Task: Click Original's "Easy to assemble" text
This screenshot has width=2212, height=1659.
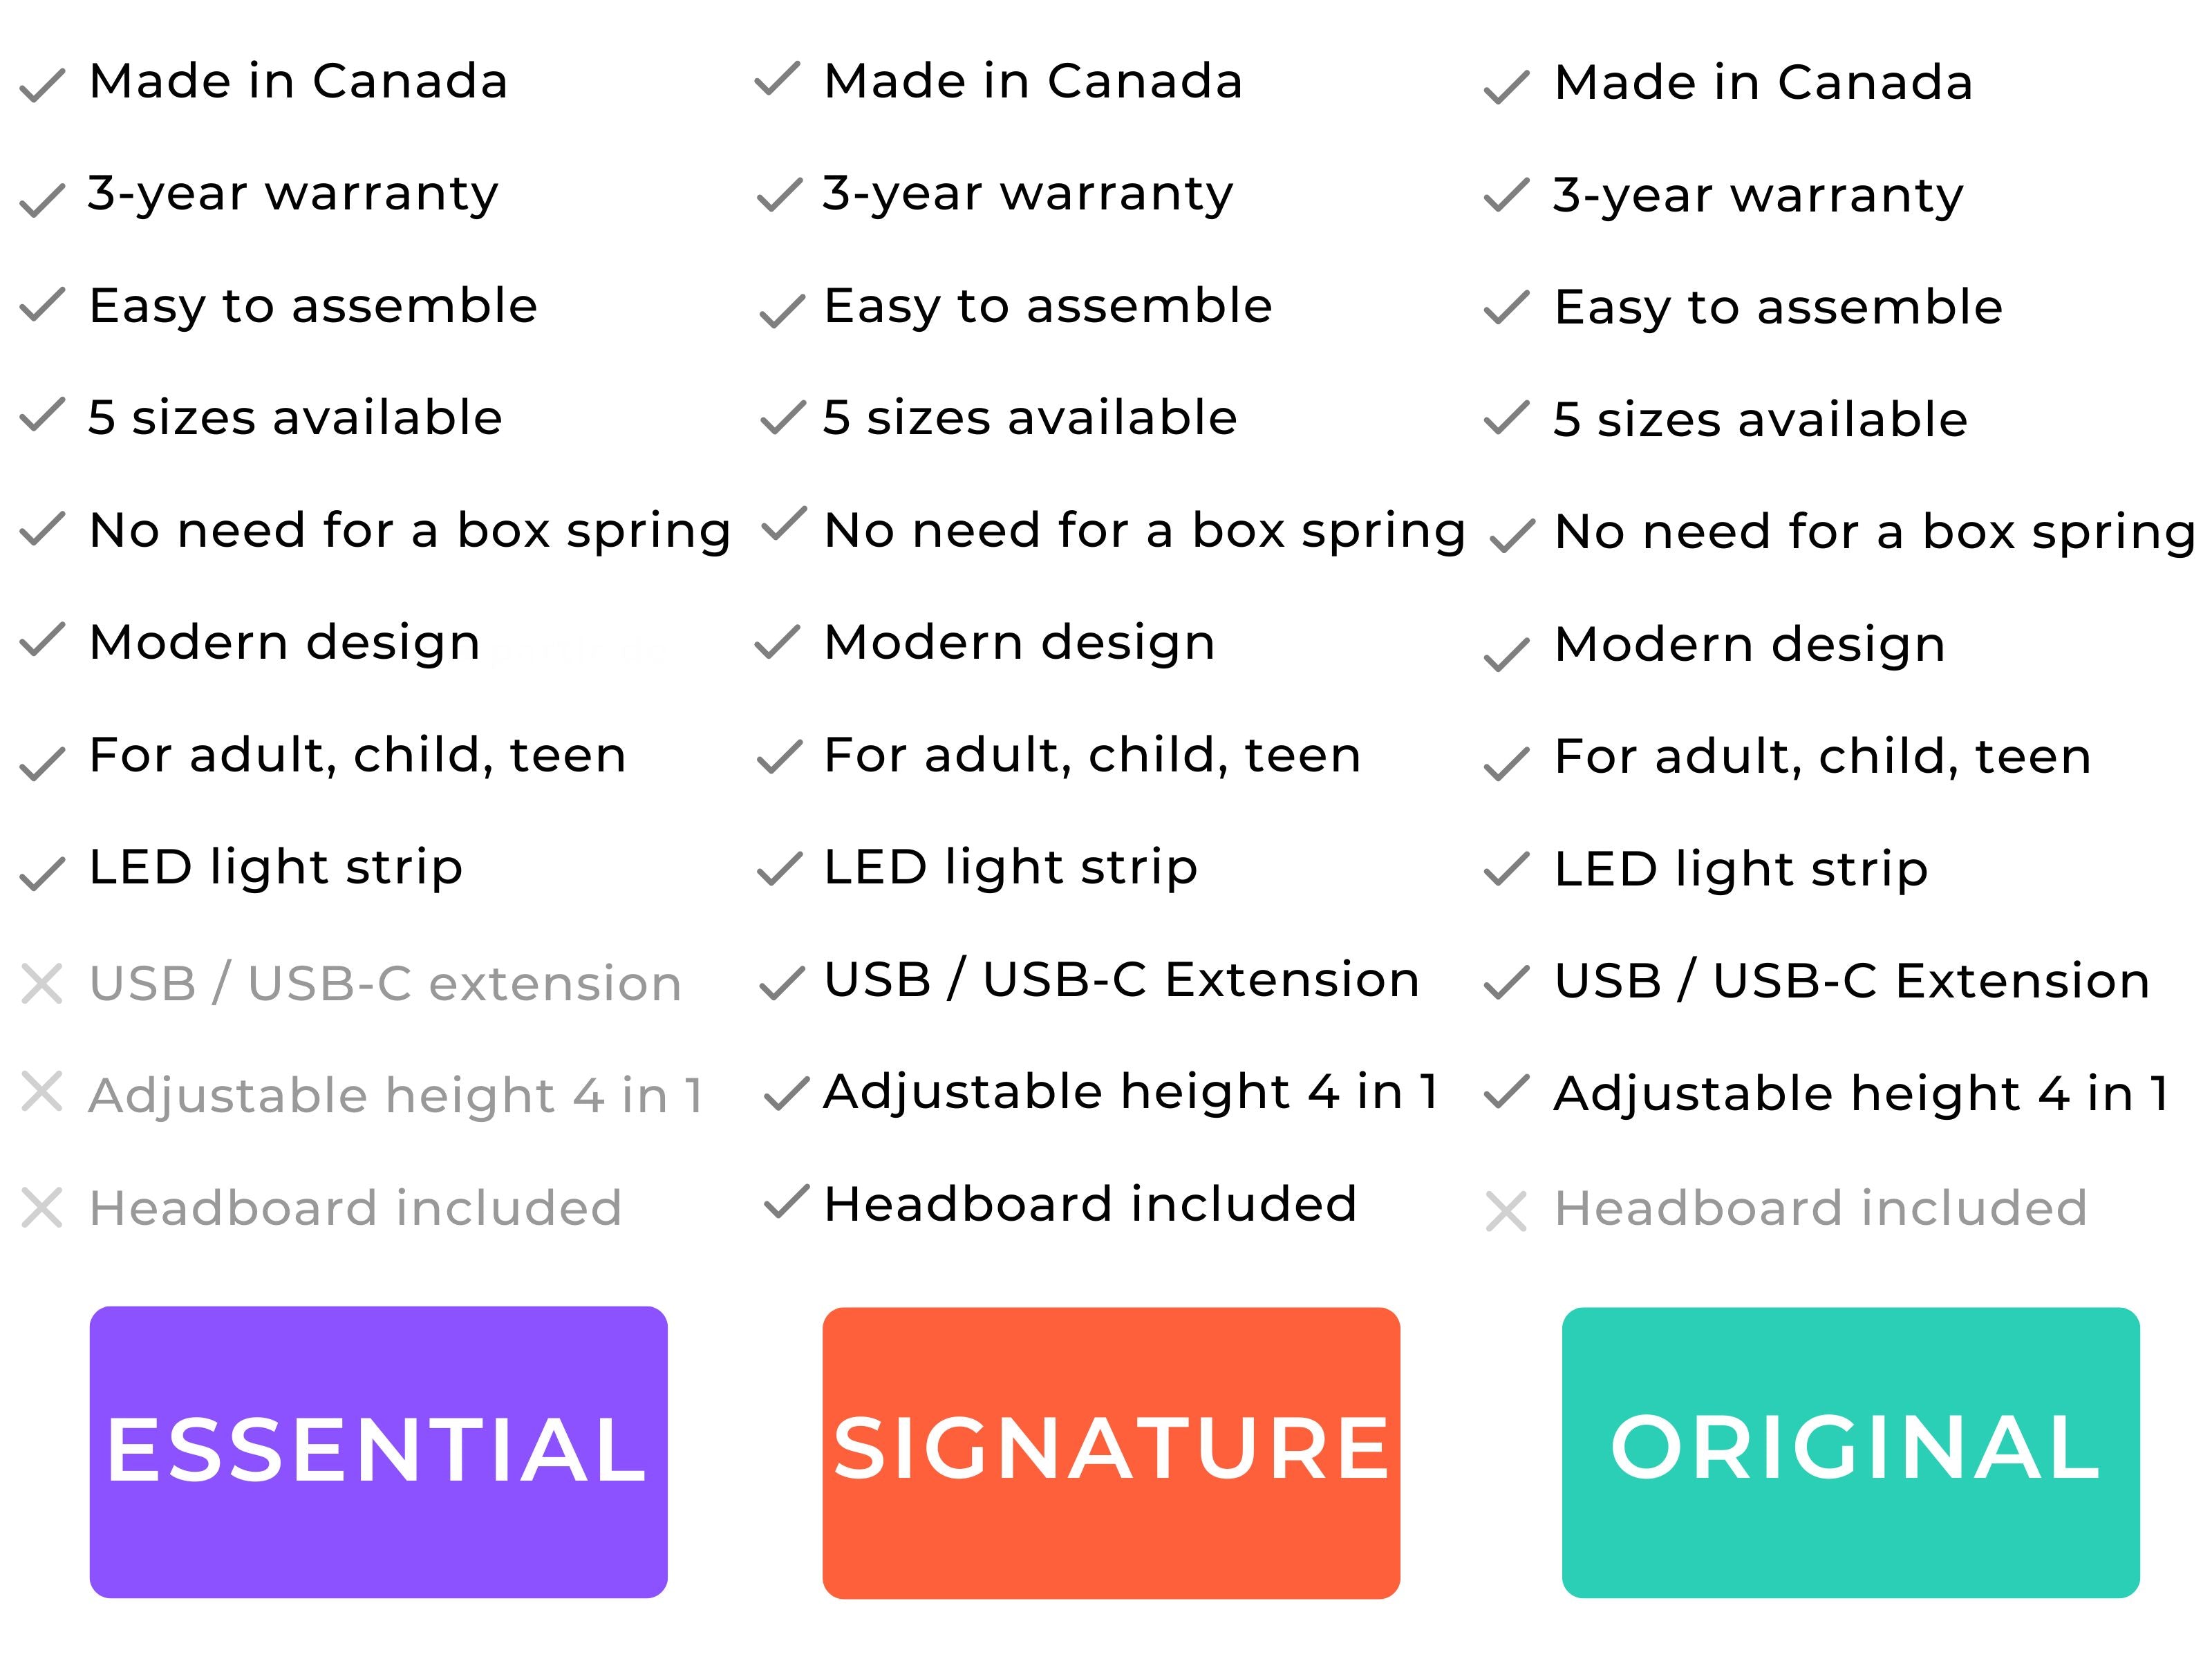Action: point(1779,308)
